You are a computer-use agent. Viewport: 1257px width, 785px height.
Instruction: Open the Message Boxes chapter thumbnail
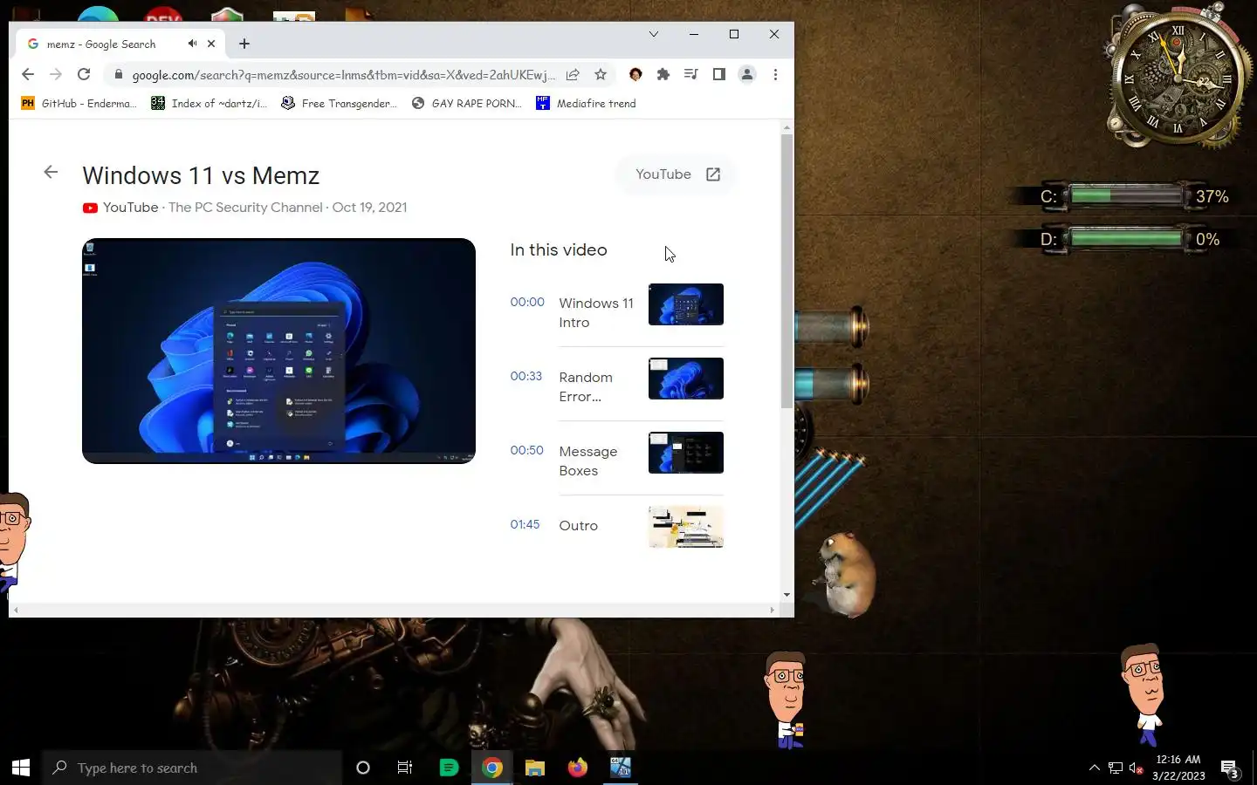tap(686, 453)
